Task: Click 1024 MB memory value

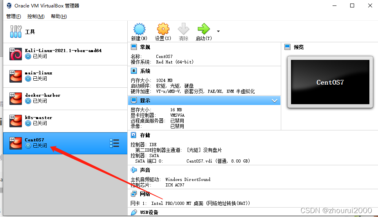Action: pos(165,80)
